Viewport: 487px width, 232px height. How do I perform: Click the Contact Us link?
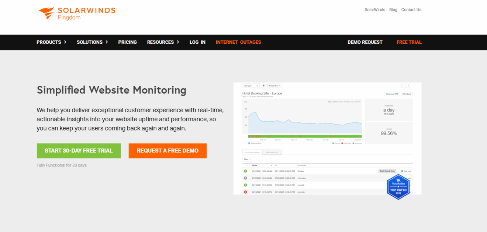pos(411,10)
